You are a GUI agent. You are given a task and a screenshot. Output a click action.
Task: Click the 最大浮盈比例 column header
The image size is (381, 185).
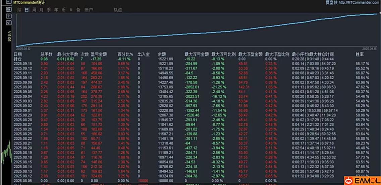point(277,54)
